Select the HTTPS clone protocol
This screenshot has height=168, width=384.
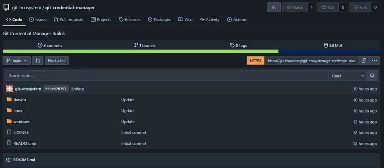pos(256,60)
